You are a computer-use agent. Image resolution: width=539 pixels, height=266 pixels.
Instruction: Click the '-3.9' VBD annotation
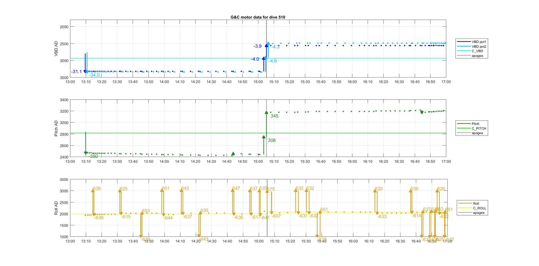(x=258, y=46)
